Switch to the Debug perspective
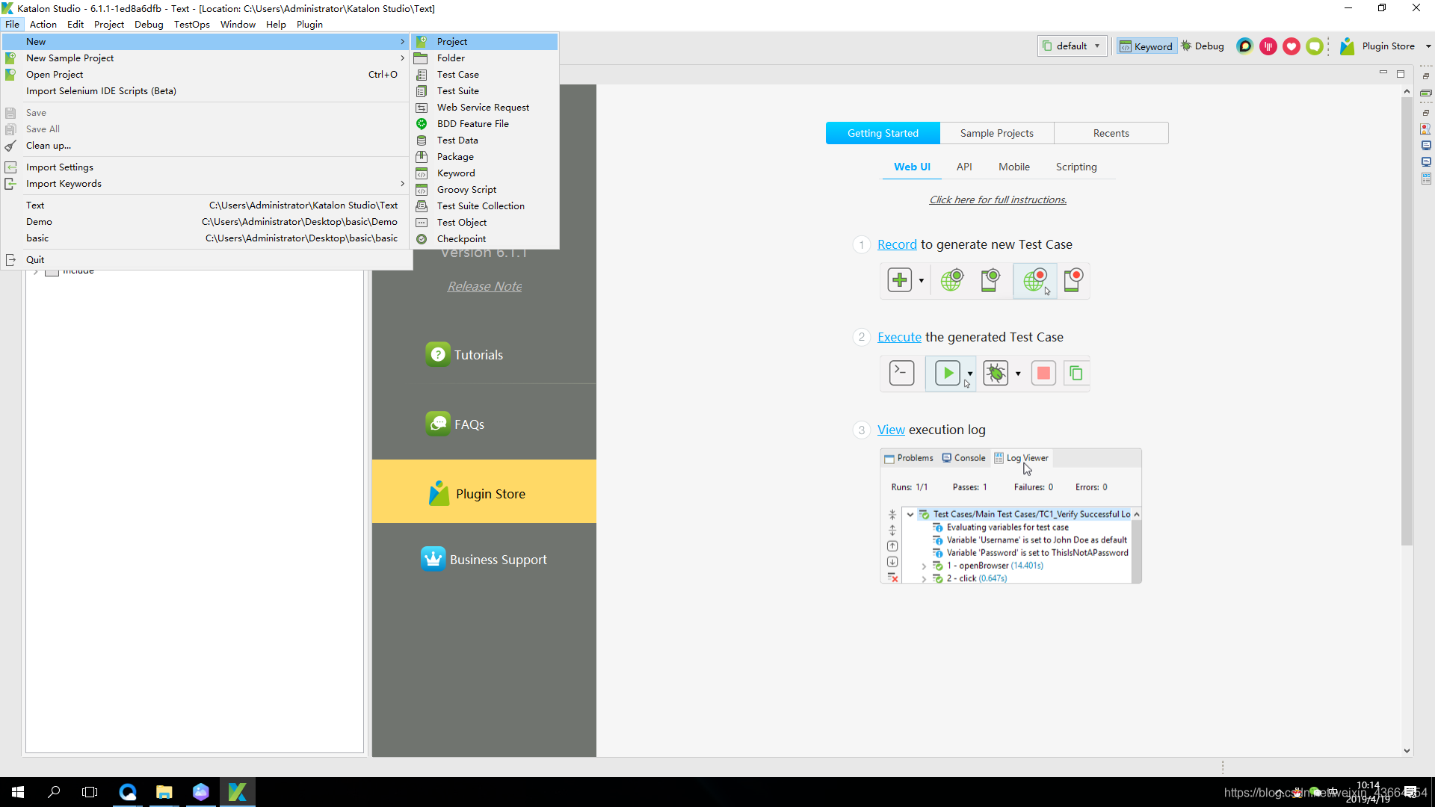1435x807 pixels. point(1202,46)
